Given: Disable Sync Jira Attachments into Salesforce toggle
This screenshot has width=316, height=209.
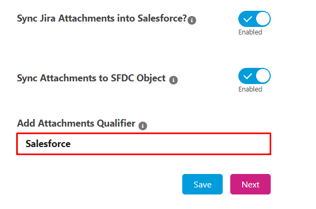Looking at the screenshot, I should [255, 19].
